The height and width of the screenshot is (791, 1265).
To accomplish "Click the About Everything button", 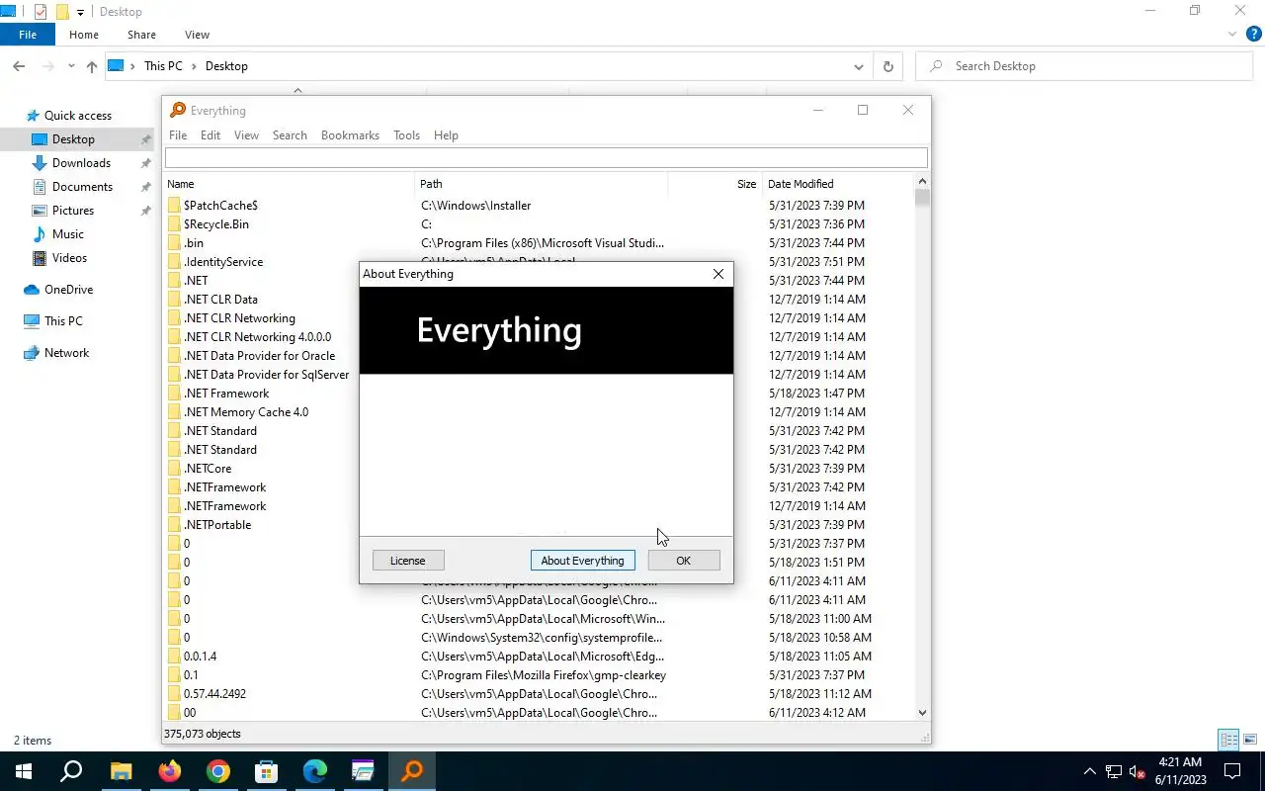I will tap(582, 561).
